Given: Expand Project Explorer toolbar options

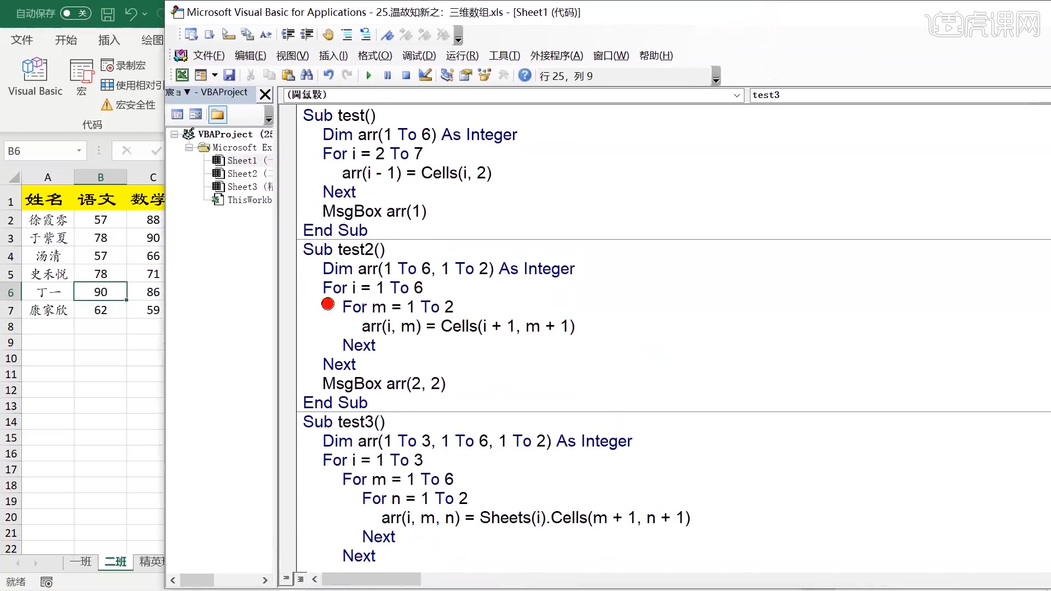Looking at the screenshot, I should pyautogui.click(x=269, y=115).
